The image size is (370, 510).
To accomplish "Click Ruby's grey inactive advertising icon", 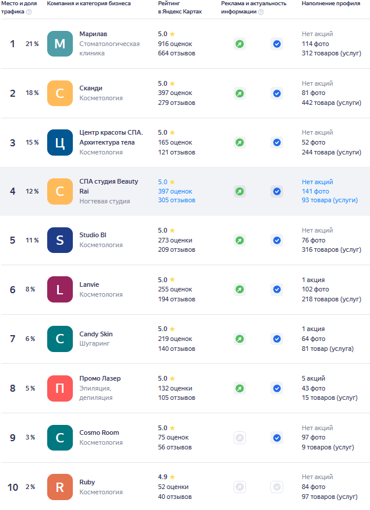I will (239, 487).
